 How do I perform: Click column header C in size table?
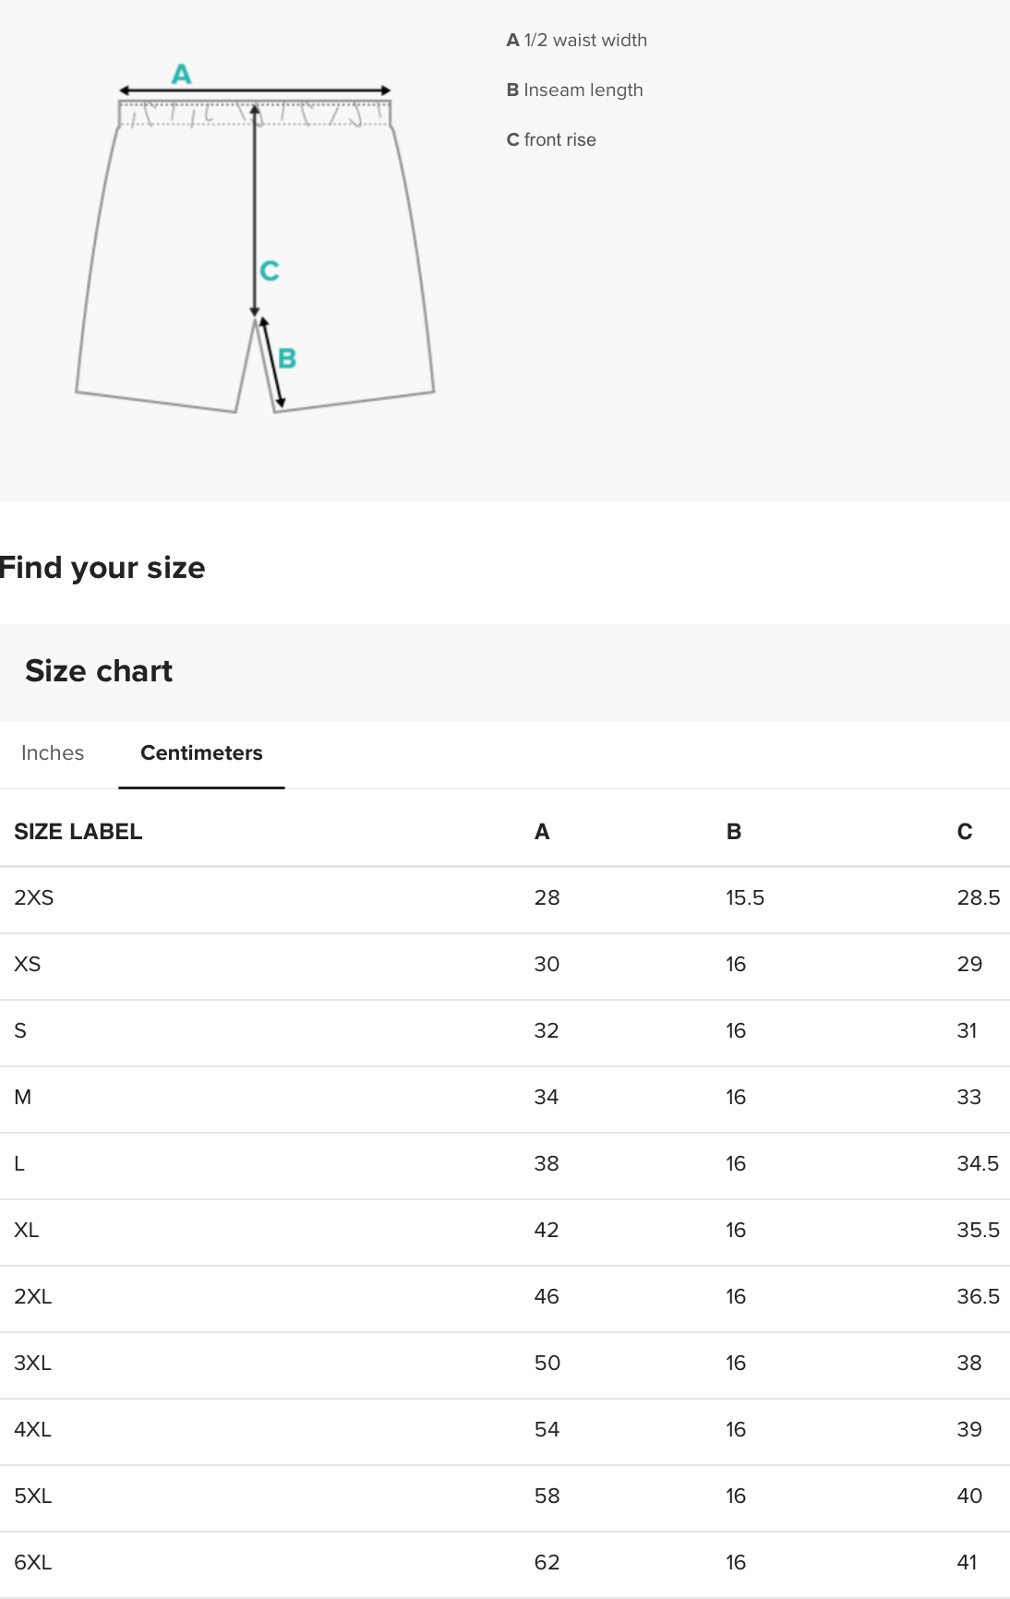pos(965,832)
